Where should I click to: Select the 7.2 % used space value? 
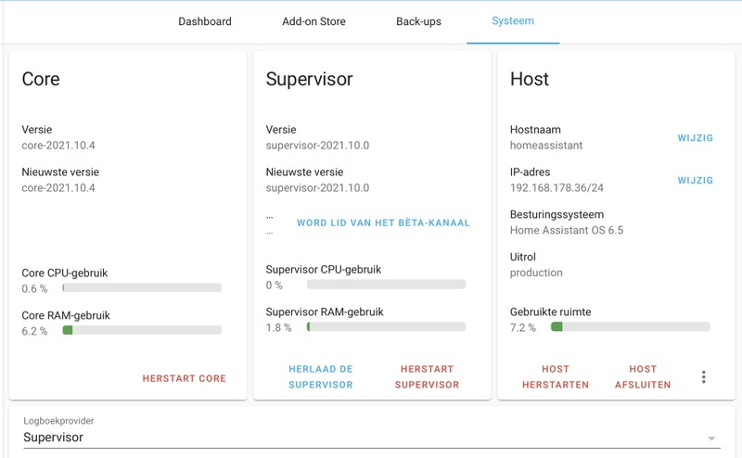tap(523, 327)
